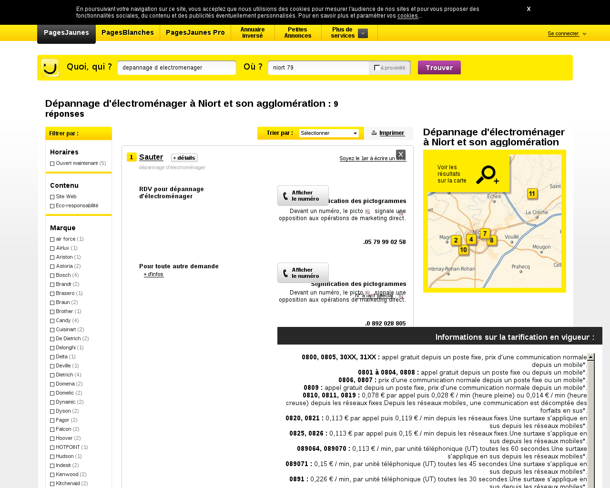The image size is (610, 488).
Task: Switch to the PagesJaunes tab
Action: 66,33
